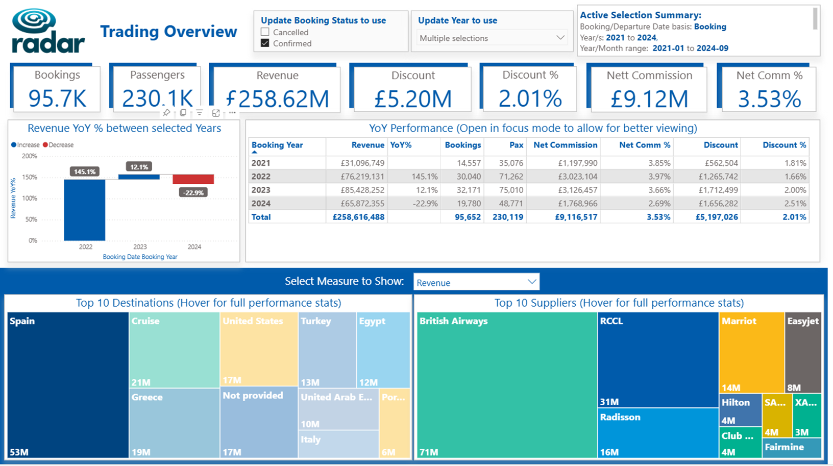Sort table by Net Commission header
833x466 pixels.
565,145
